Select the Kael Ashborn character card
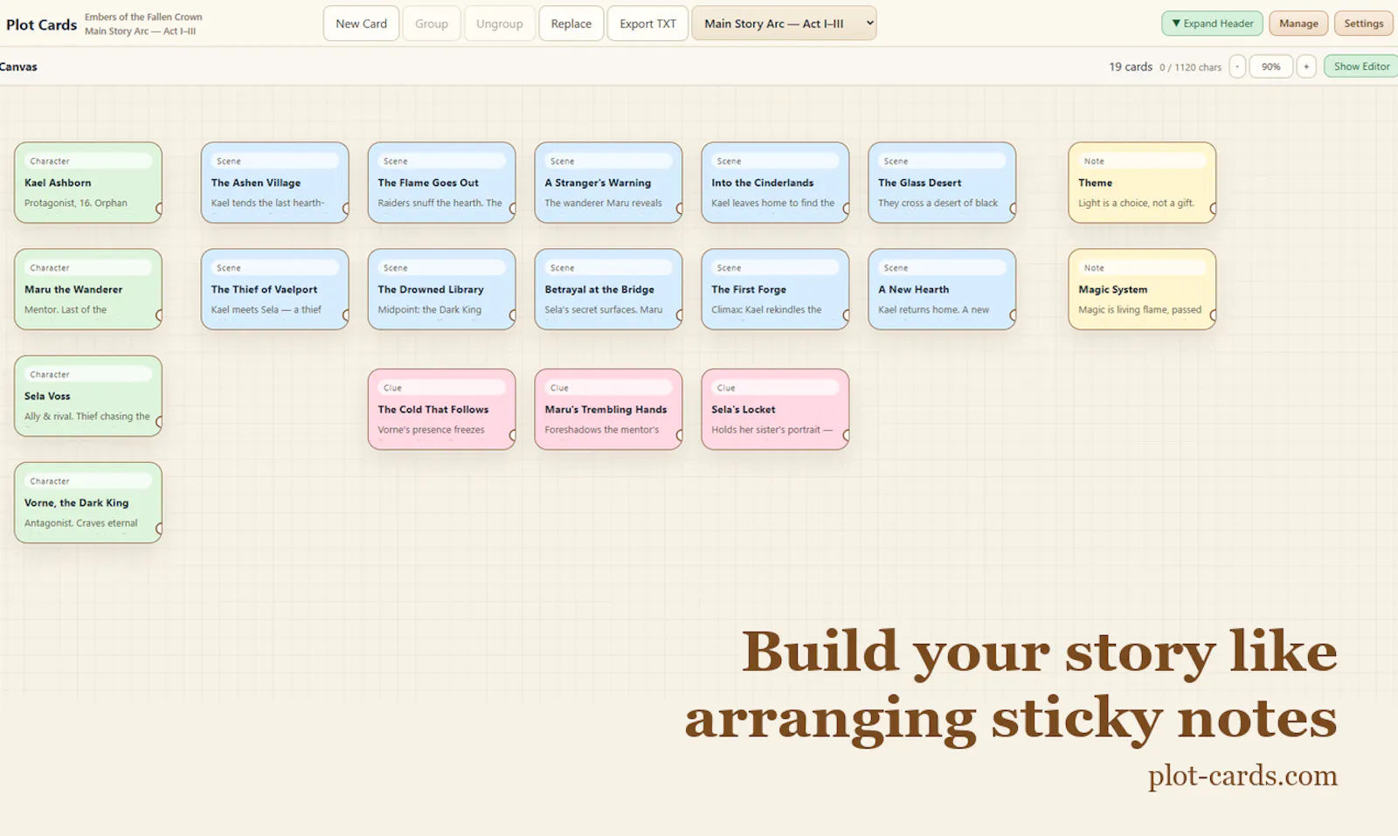Image resolution: width=1398 pixels, height=836 pixels. (88, 183)
